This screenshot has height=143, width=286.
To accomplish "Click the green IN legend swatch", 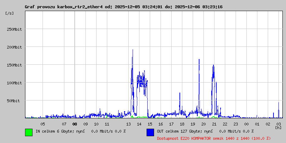I will tap(29, 132).
